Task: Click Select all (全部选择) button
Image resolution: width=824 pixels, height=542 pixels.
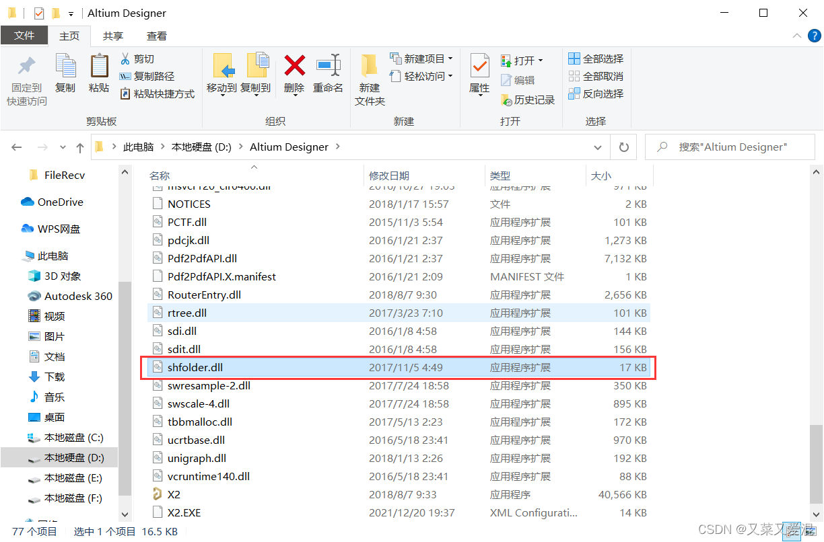Action: click(596, 59)
